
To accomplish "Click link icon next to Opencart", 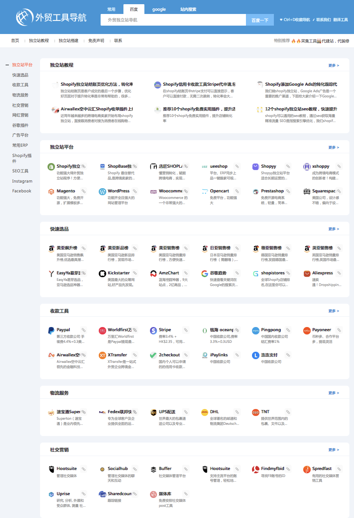I will click(x=237, y=191).
